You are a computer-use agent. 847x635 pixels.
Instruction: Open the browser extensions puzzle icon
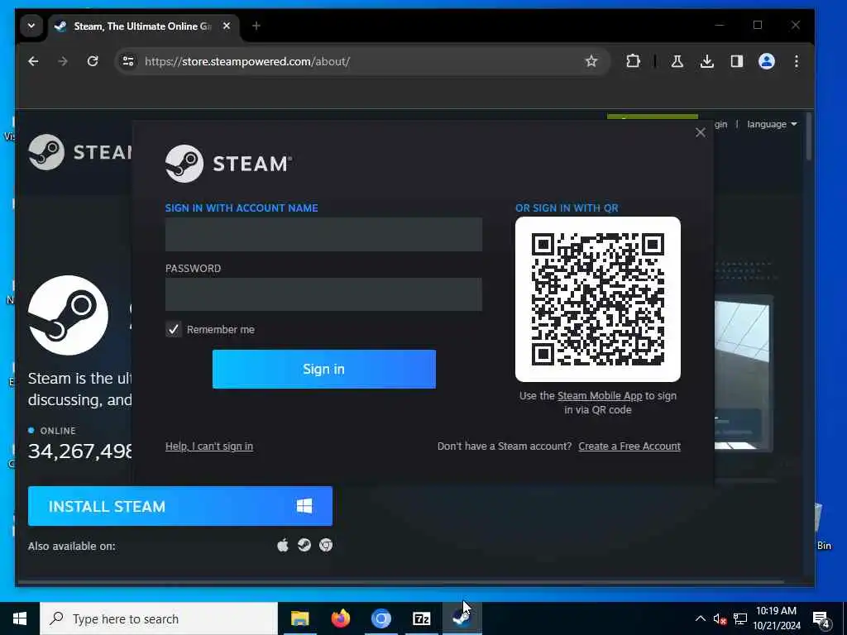click(x=633, y=61)
